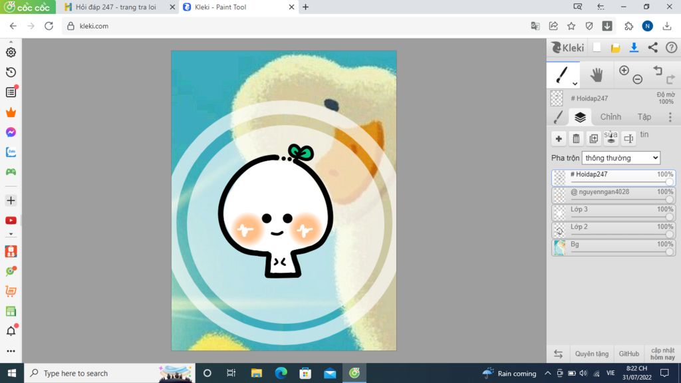681x383 pixels.
Task: Switch to the layers tab
Action: [580, 117]
